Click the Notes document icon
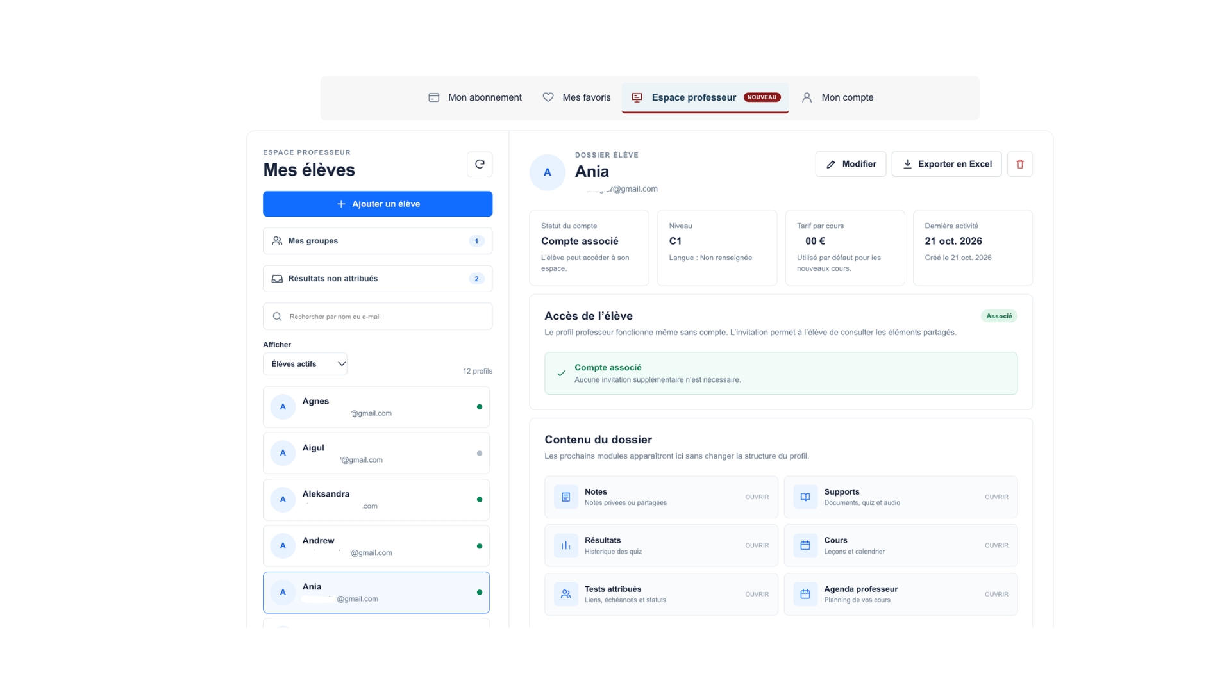 tap(565, 497)
